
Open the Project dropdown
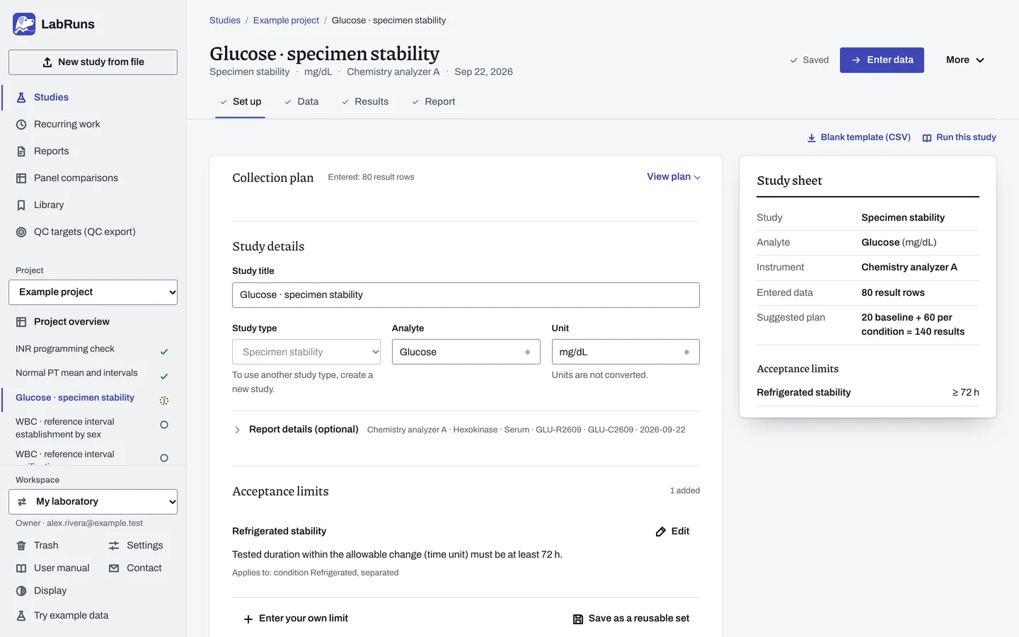pos(93,292)
